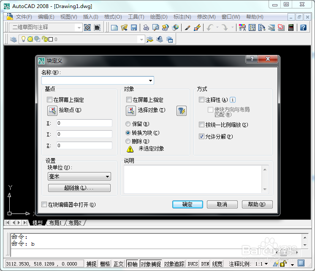Click the Layer Previous icon
Image resolution: width=315 pixels, height=271 pixels.
coord(160,39)
